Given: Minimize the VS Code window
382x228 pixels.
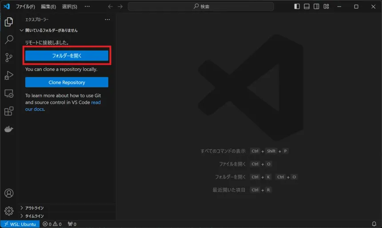Looking at the screenshot, I should coord(339,7).
